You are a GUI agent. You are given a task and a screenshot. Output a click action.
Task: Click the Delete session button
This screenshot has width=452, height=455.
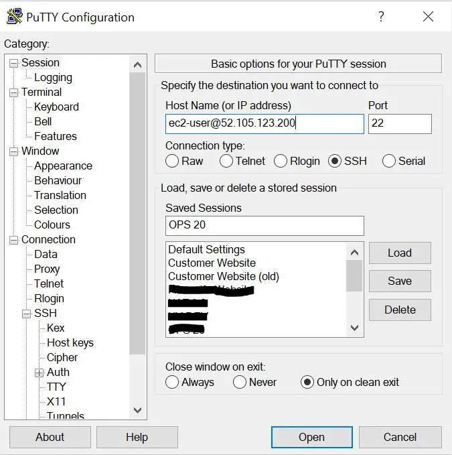[x=400, y=310]
